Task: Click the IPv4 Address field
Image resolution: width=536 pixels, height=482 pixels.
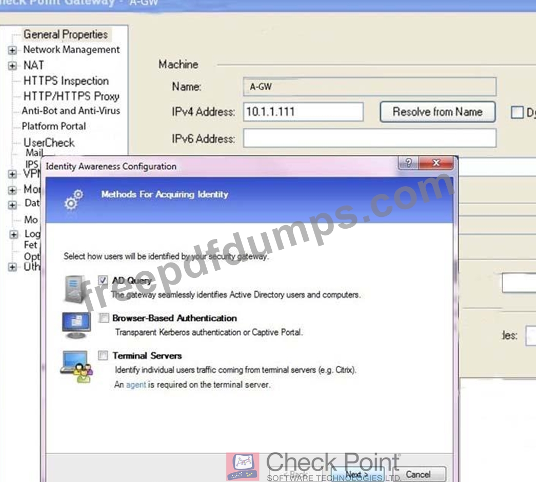Action: click(x=303, y=112)
